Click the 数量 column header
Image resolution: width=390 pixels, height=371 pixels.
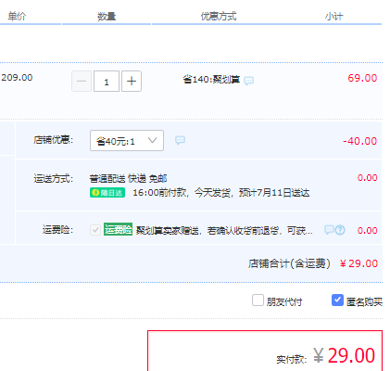[107, 16]
